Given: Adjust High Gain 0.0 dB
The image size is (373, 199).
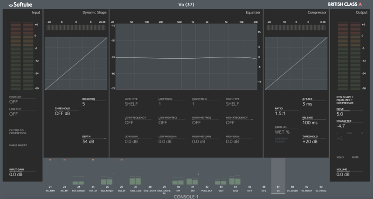Looking at the screenshot, I should [x=239, y=139].
